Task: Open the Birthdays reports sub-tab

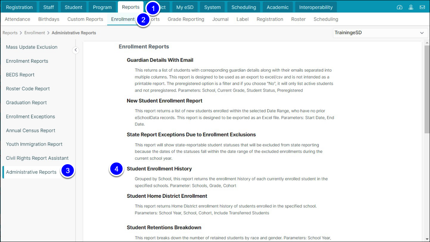Action: (49, 19)
